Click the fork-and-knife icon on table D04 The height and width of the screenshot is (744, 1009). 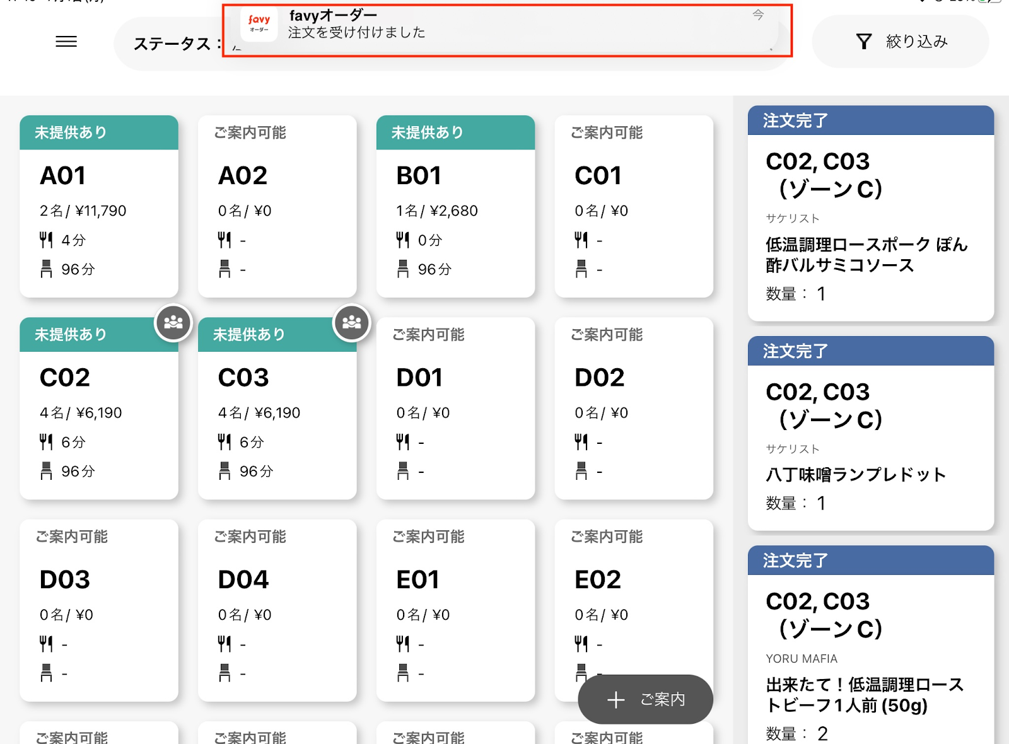point(225,644)
